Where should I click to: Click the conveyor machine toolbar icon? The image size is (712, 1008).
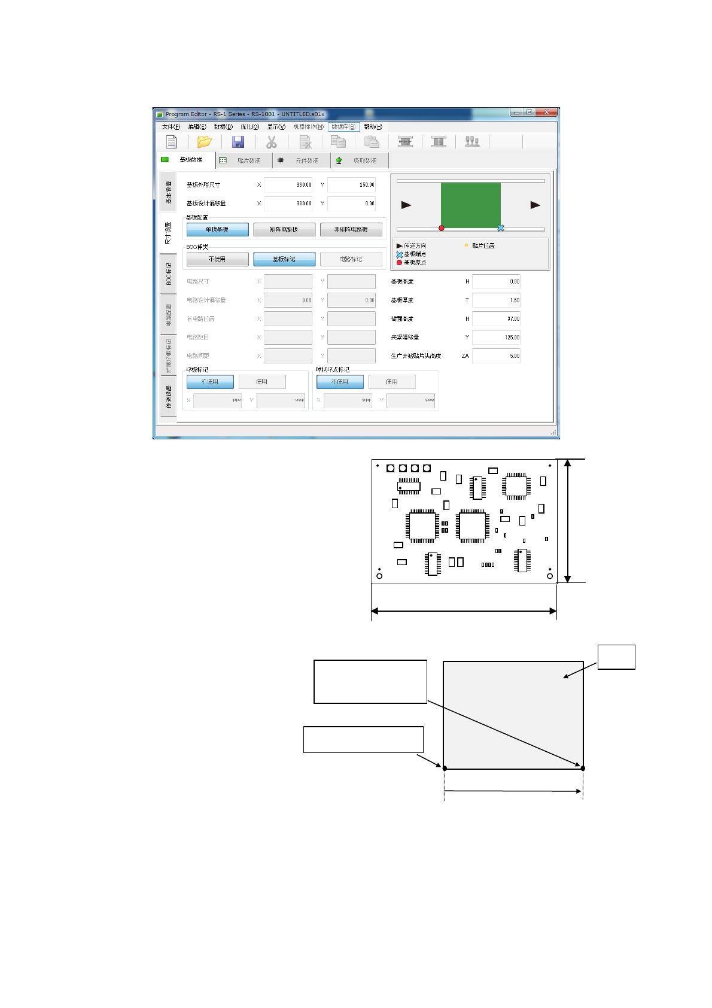(405, 142)
